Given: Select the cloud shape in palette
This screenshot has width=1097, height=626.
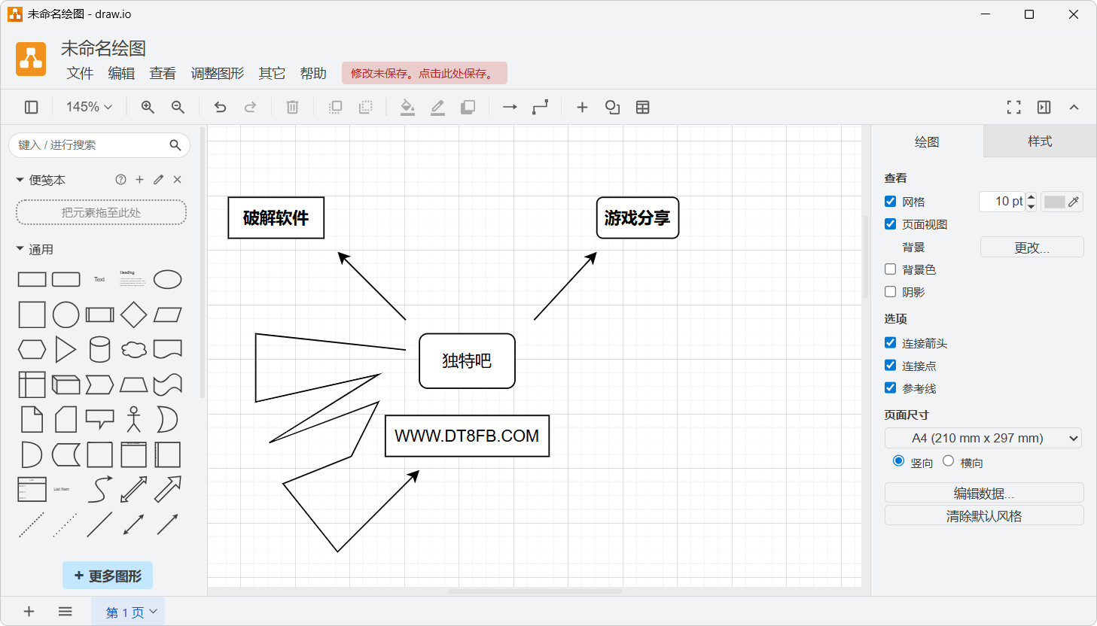Looking at the screenshot, I should pyautogui.click(x=133, y=350).
